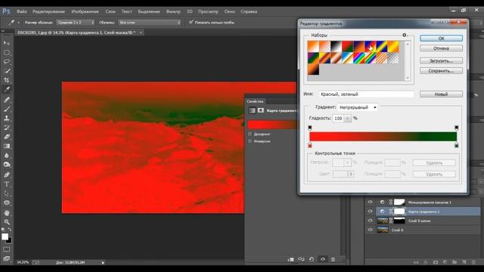Select the Pen tool
Viewport: 484px width, 272px height.
[x=7, y=175]
